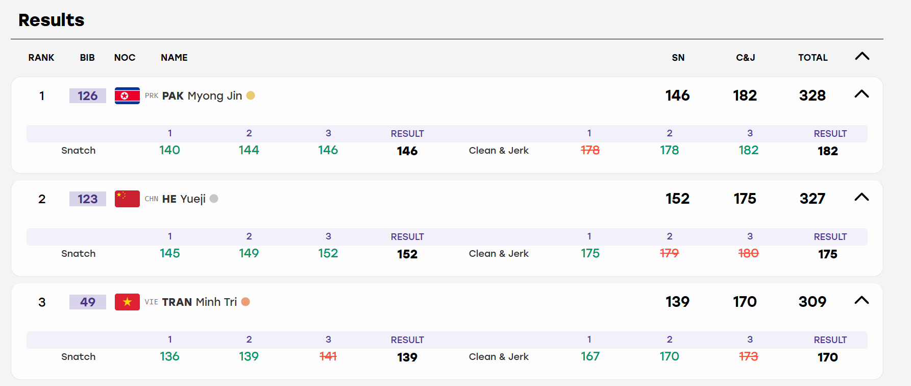Collapse TRAN Minh Tri's attempt details
Screen dimensions: 911x386
pos(861,300)
